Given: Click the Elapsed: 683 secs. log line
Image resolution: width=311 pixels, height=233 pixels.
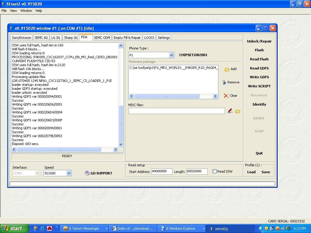Looking at the screenshot, I should (26, 144).
